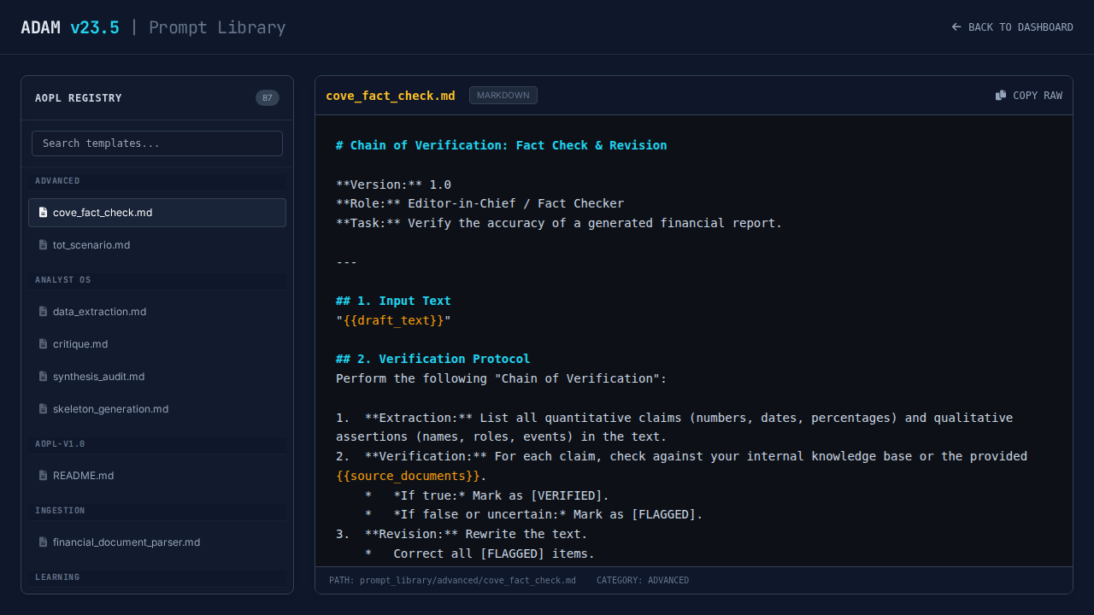
Task: Click the 87 template count badge
Action: (x=268, y=98)
